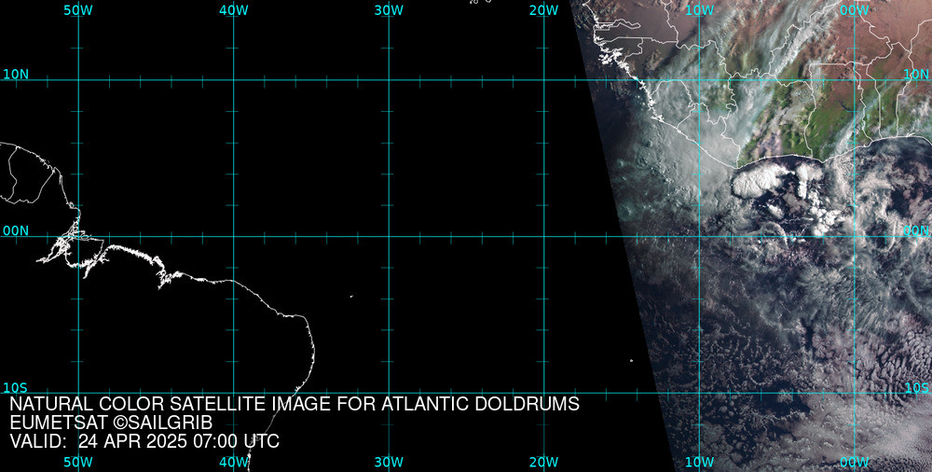
Task: Select the 00N latitude label on the right edge
Action: pyautogui.click(x=916, y=231)
